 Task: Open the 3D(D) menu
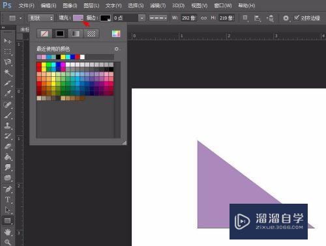(x=178, y=5)
